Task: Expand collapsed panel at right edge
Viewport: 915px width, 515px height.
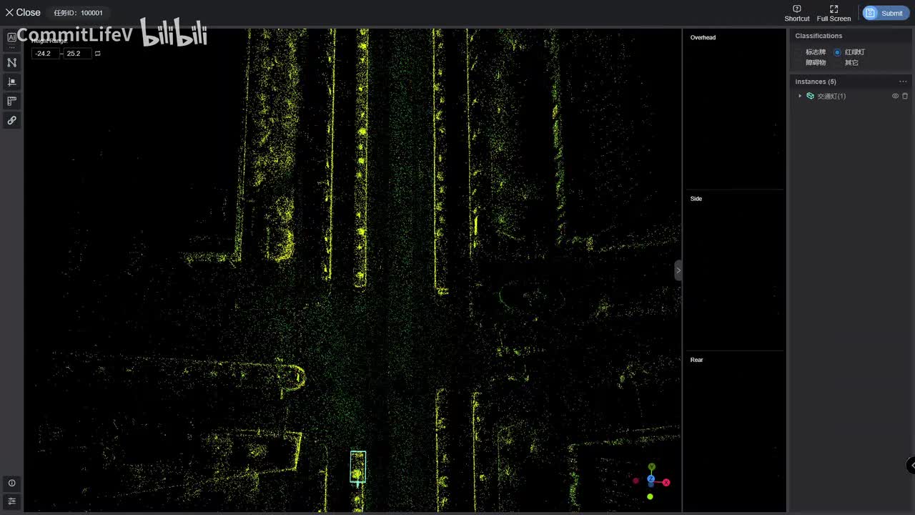Action: point(911,466)
